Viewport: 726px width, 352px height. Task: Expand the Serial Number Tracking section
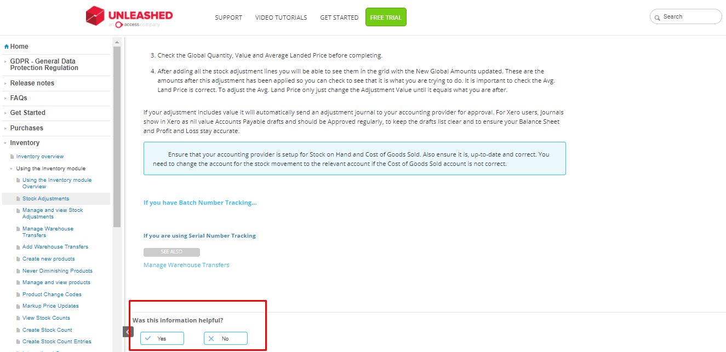click(199, 236)
